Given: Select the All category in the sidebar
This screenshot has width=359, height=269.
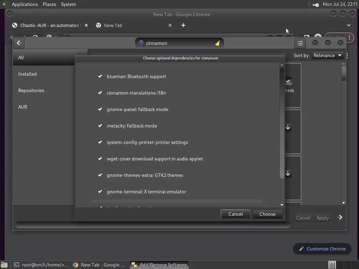Looking at the screenshot, I should pyautogui.click(x=43, y=57).
